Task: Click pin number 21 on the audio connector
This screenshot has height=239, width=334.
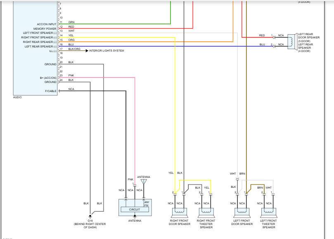Action: 61,67
